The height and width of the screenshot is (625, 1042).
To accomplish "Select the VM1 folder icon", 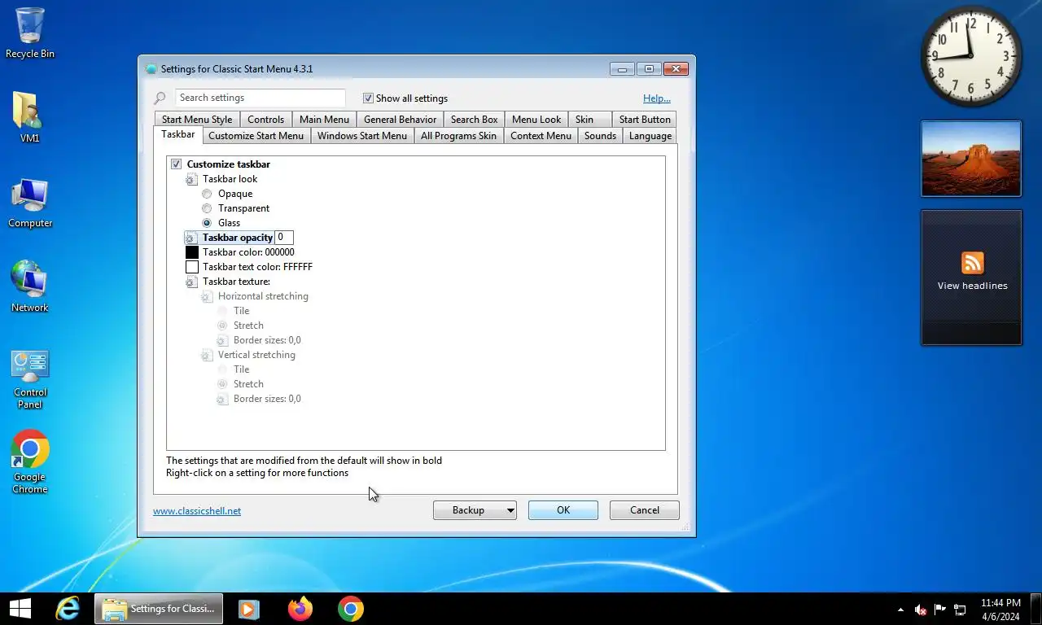I will 30,118.
